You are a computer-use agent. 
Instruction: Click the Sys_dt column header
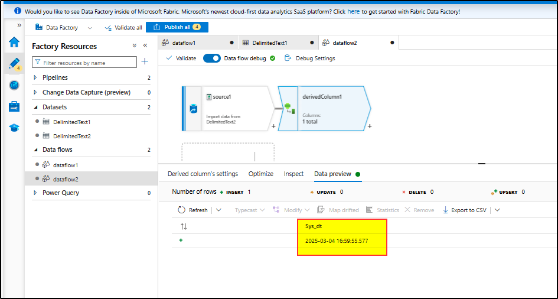pos(314,227)
